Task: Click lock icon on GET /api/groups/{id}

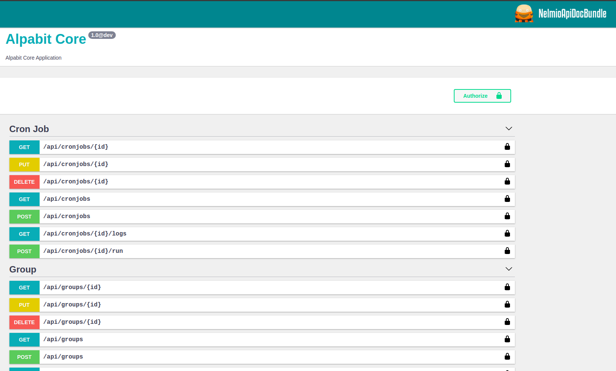Action: click(x=507, y=287)
